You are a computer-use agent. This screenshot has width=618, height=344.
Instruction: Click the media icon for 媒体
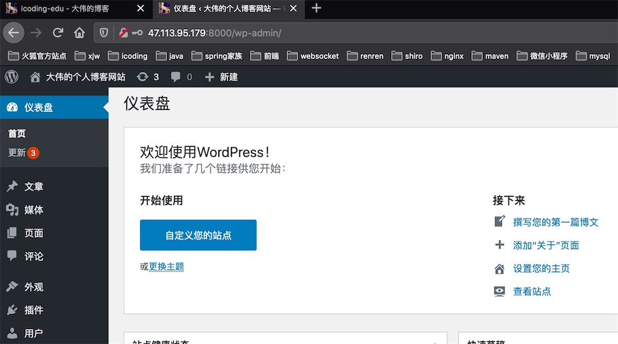point(12,210)
